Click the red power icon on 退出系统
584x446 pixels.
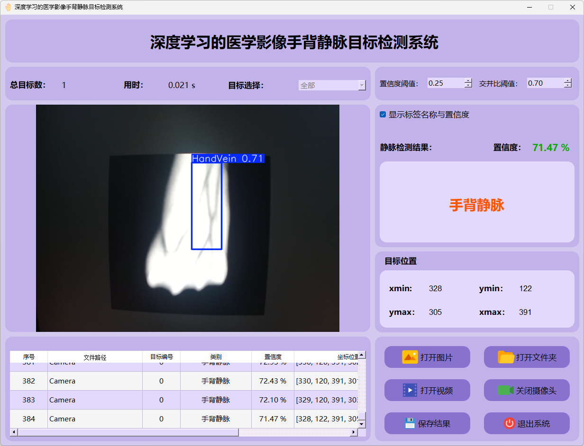(509, 423)
